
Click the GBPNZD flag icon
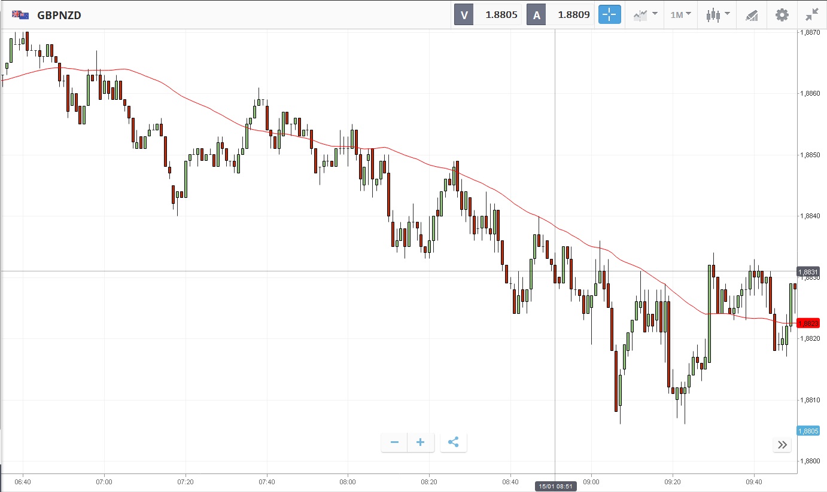[x=20, y=15]
